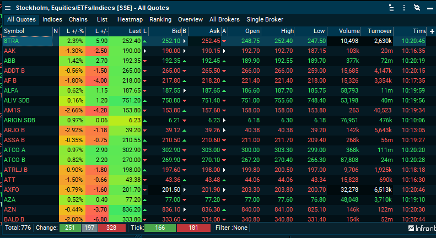Toggle the window link chain icon

(x=417, y=8)
